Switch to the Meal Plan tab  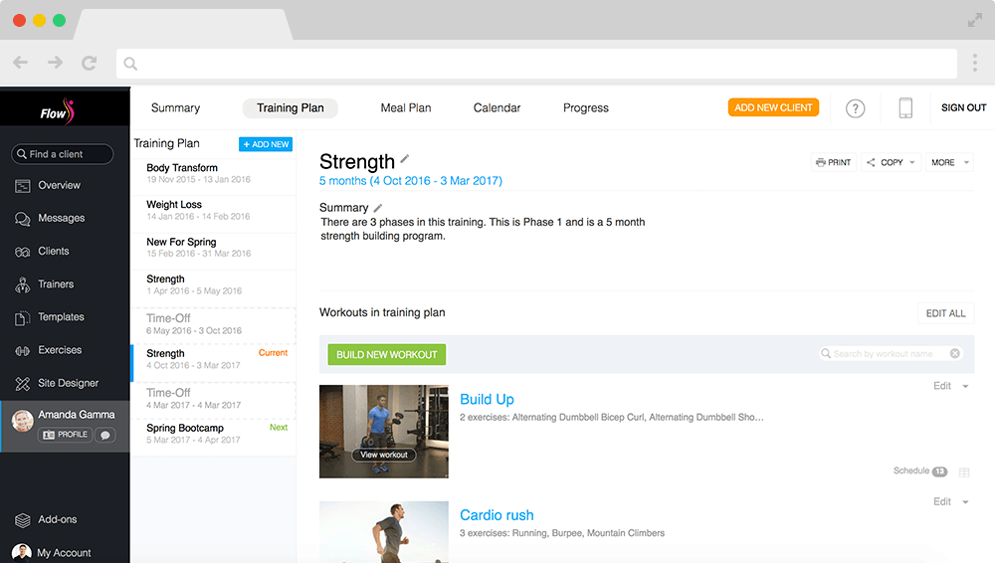coord(406,107)
